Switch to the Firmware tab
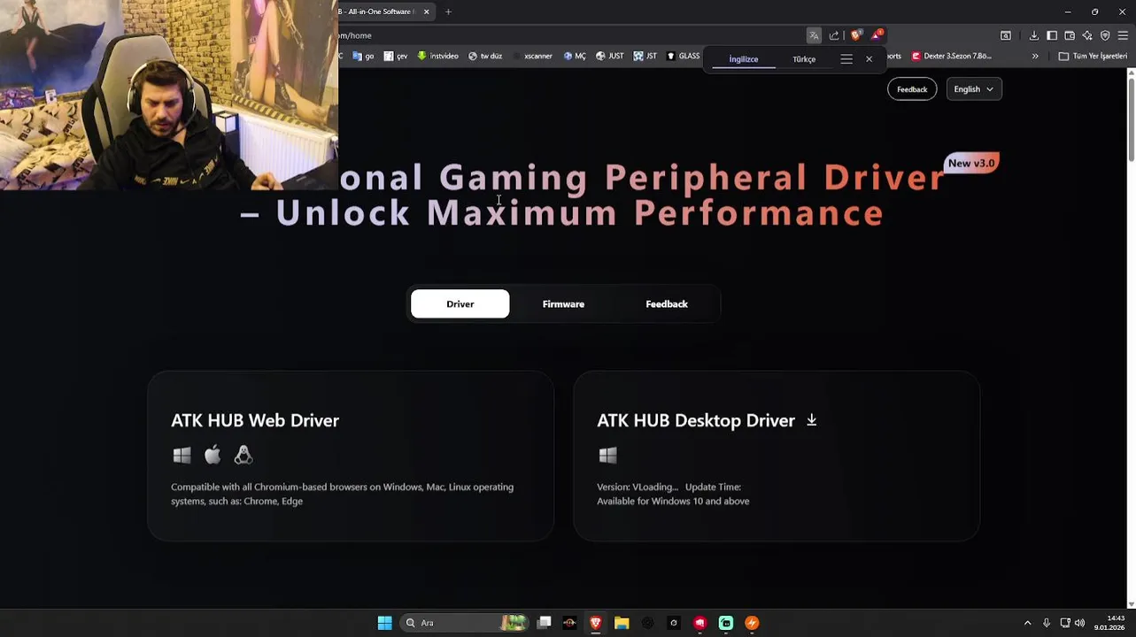1136x637 pixels. [x=563, y=303]
